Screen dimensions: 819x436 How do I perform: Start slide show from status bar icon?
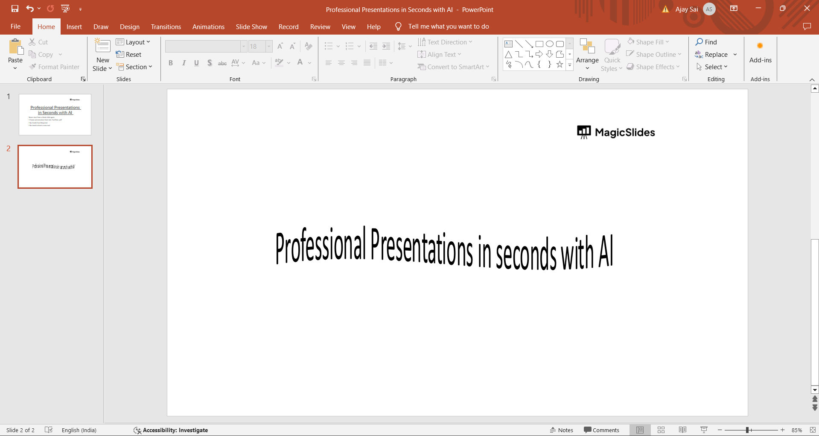point(704,430)
